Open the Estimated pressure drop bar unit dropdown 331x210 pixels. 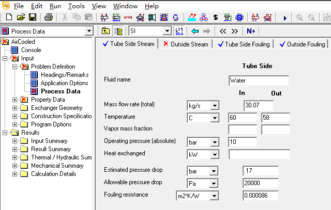coord(214,171)
